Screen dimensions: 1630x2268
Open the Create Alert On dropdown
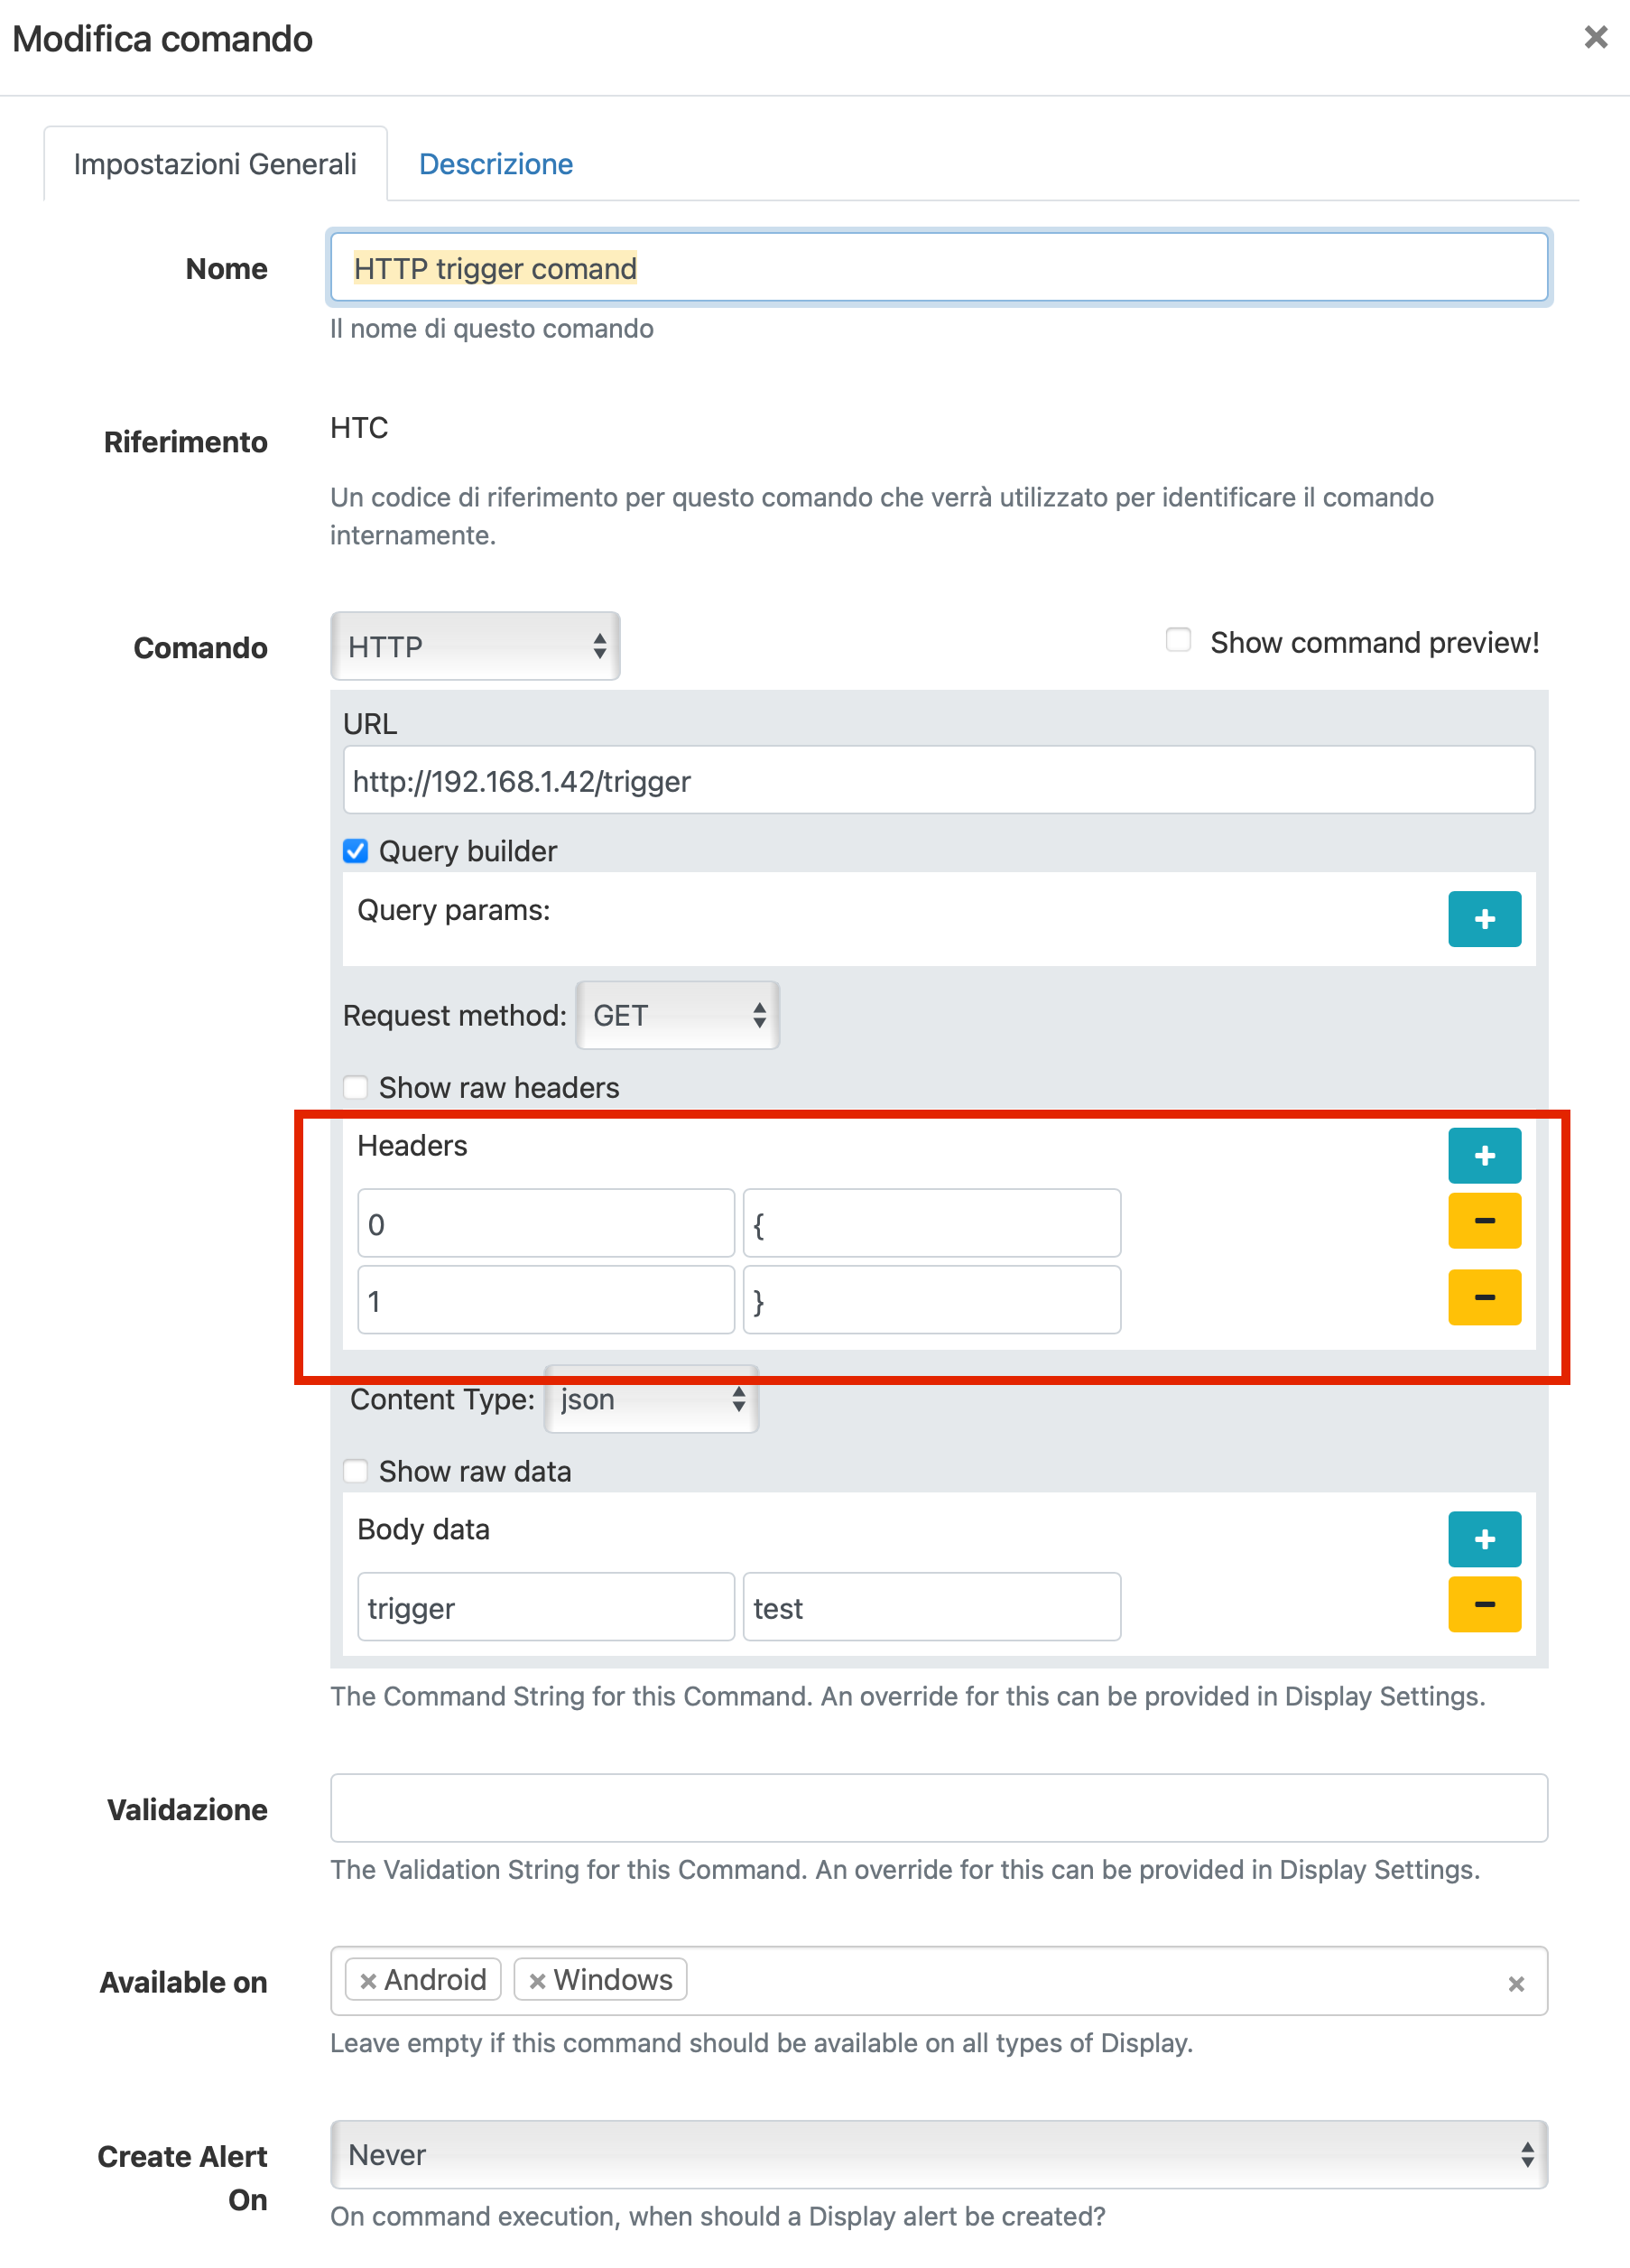[938, 2154]
